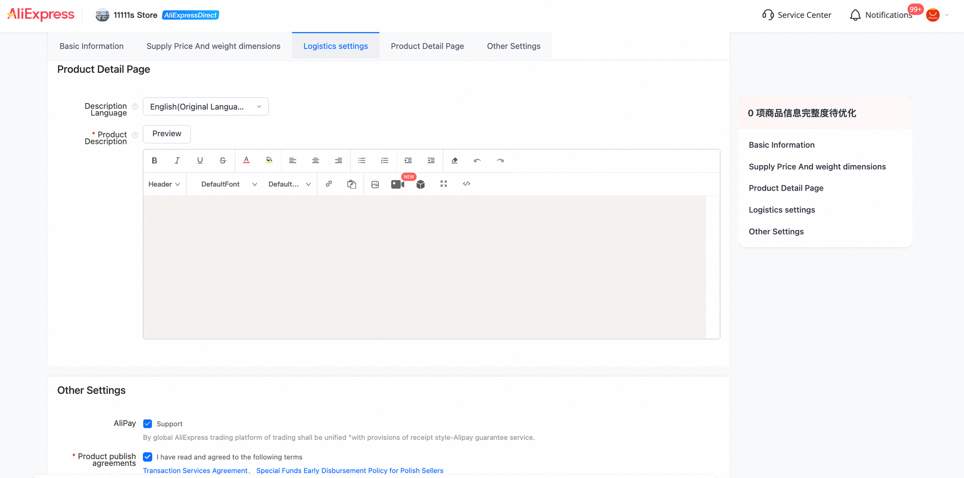Toggle the AliPay Support checkbox
The height and width of the screenshot is (478, 964).
[147, 424]
